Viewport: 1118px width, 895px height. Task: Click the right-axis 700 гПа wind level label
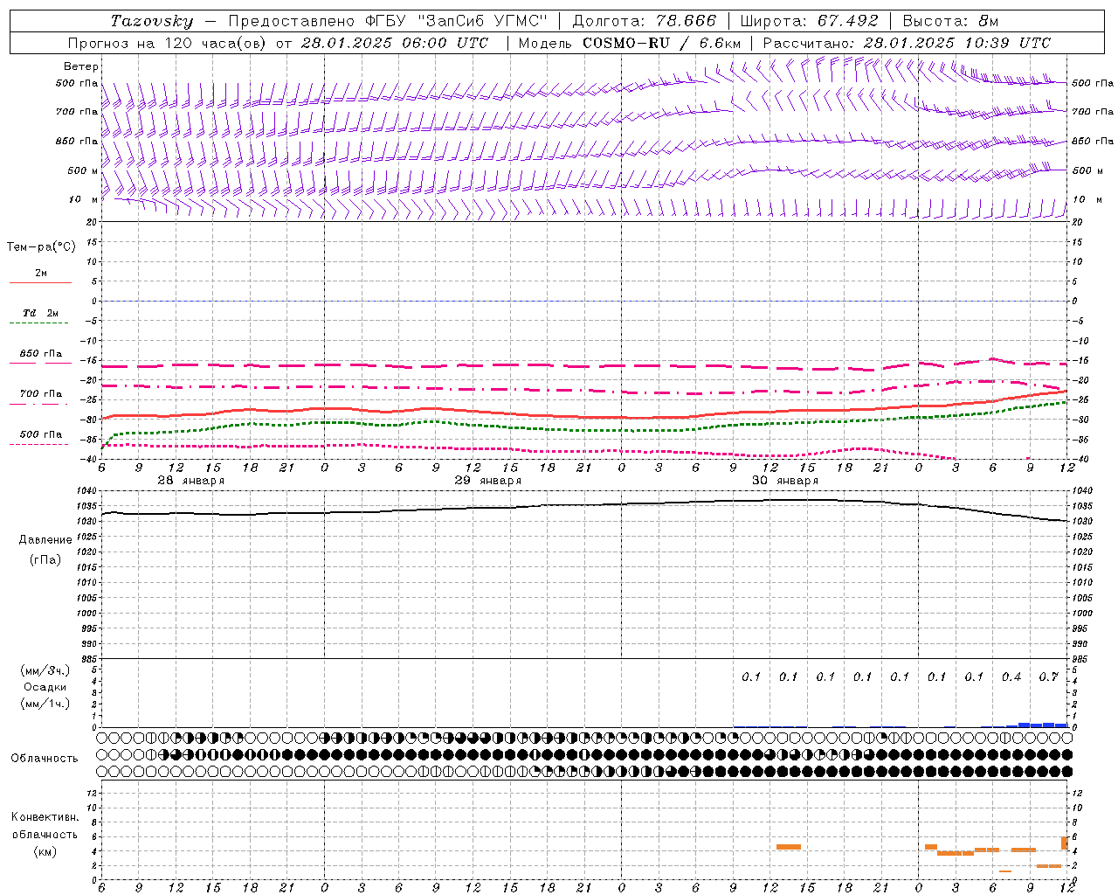point(1093,112)
